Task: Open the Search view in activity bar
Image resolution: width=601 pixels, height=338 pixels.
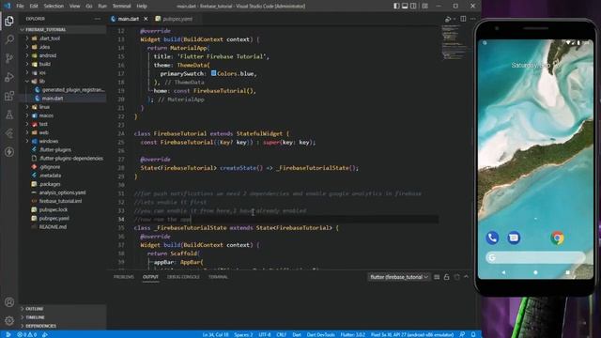Action: tap(9, 39)
